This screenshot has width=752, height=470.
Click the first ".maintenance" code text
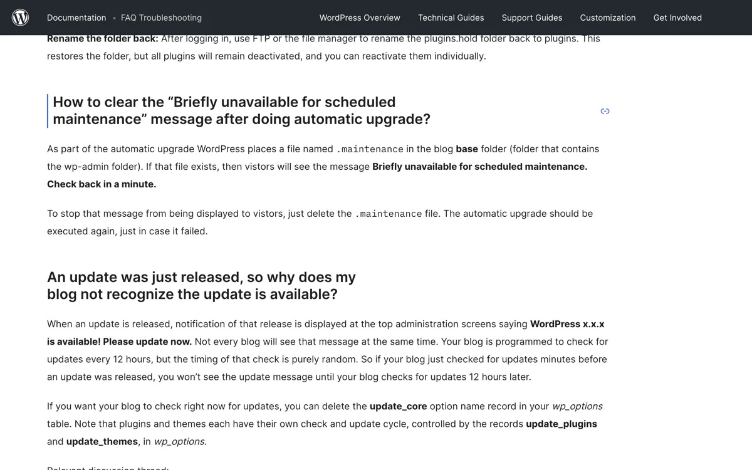[x=370, y=149]
